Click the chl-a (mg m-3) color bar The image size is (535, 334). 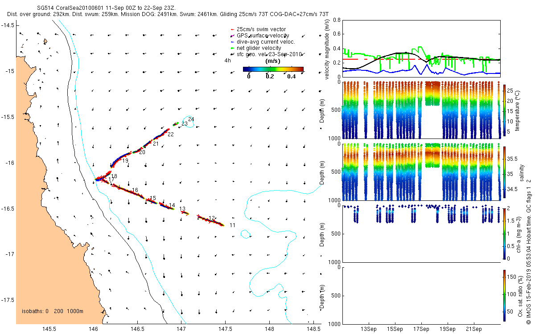(x=504, y=233)
